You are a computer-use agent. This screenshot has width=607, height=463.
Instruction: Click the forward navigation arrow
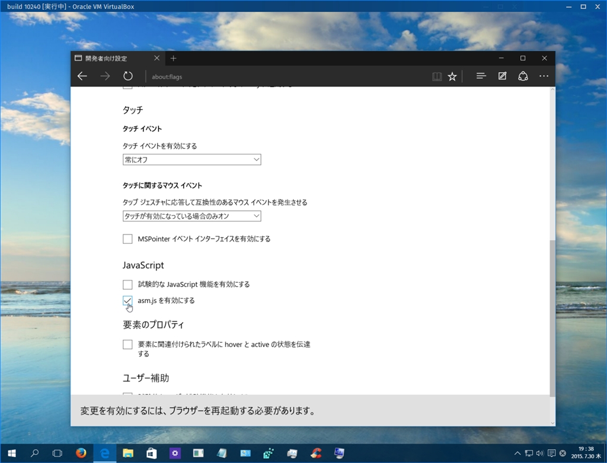(x=105, y=76)
